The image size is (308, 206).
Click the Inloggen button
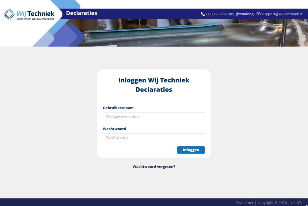tap(191, 150)
